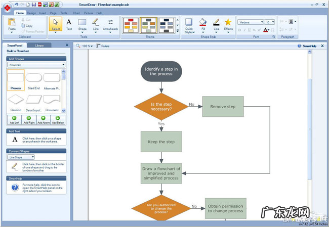The width and height of the screenshot is (329, 227).
Task: Switch to the Design ribbon tab
Action: coord(31,13)
